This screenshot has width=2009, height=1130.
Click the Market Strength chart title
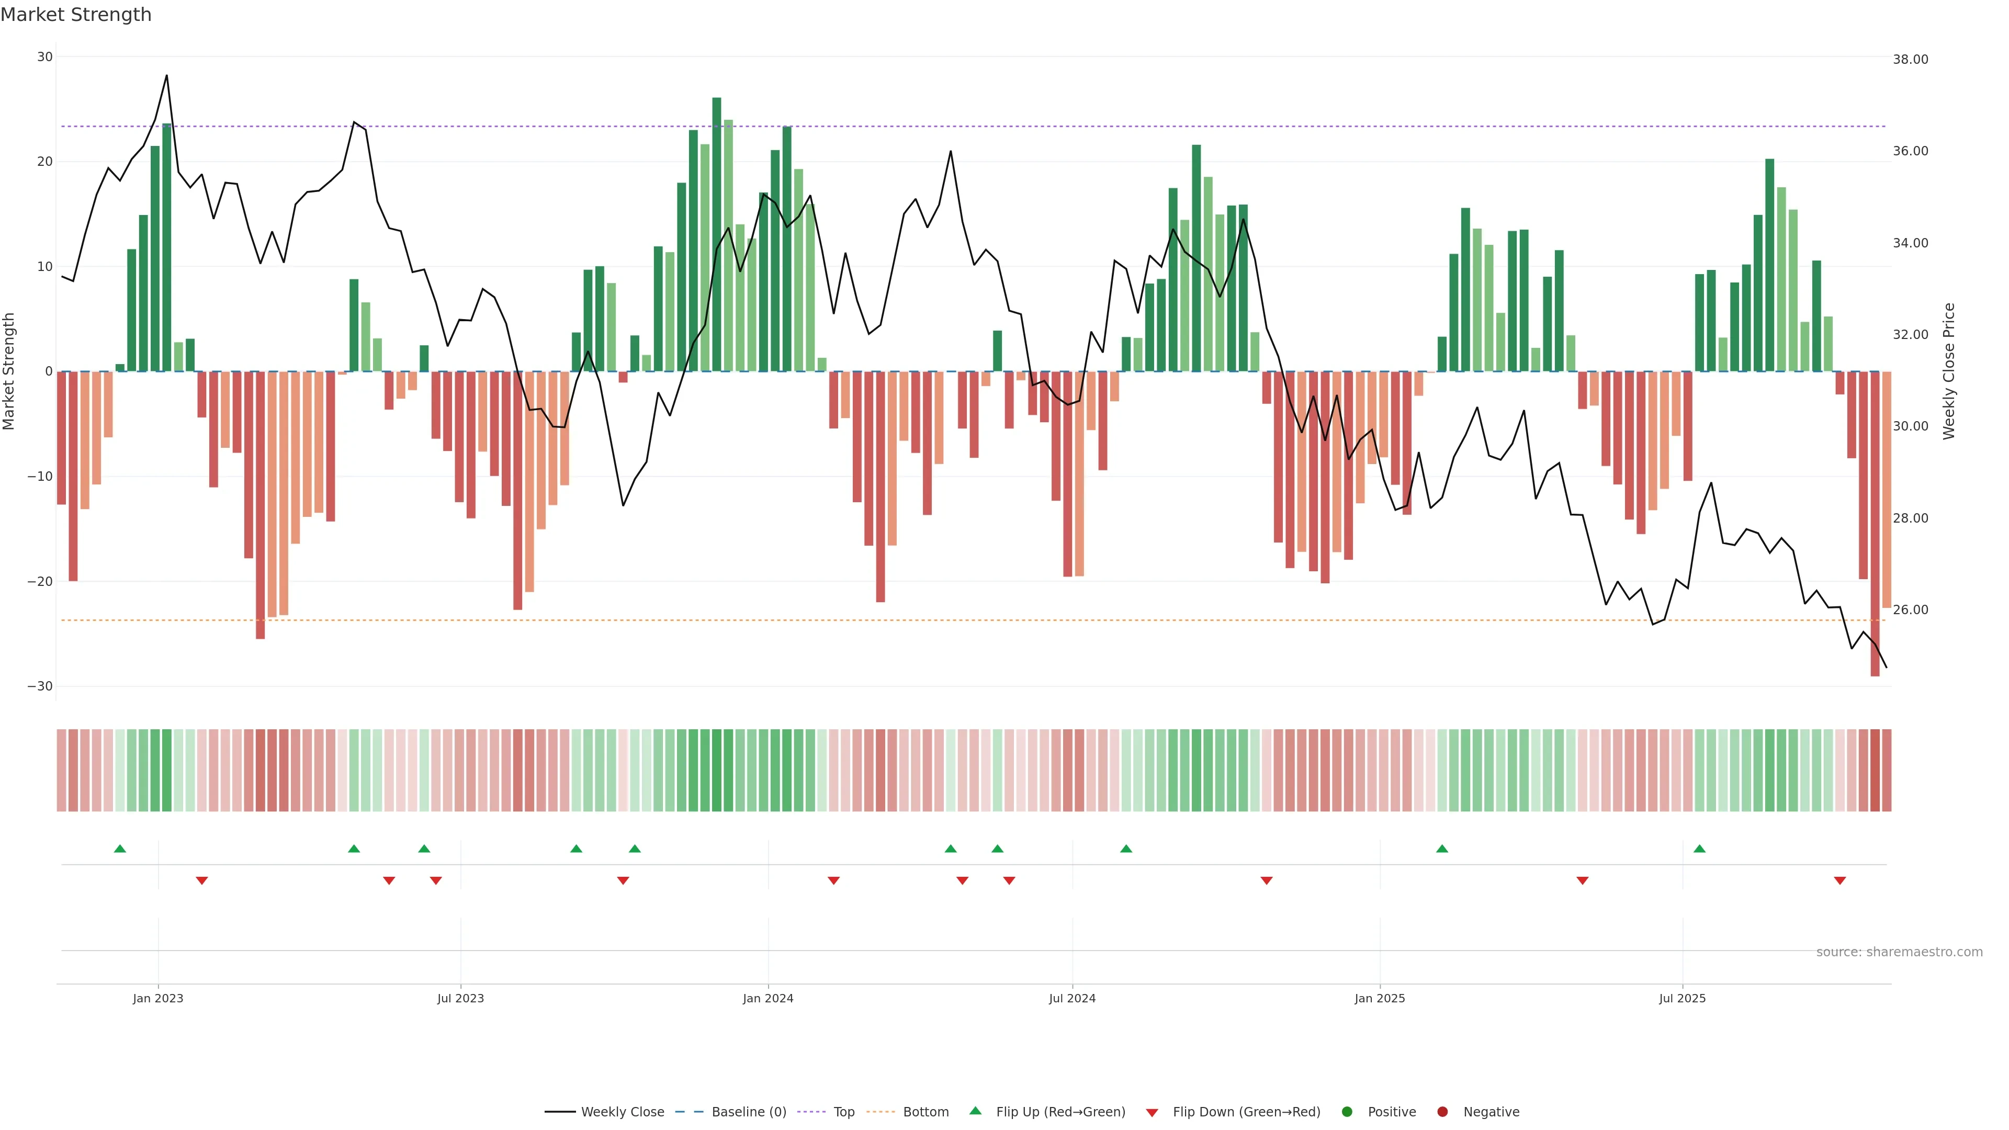point(76,15)
